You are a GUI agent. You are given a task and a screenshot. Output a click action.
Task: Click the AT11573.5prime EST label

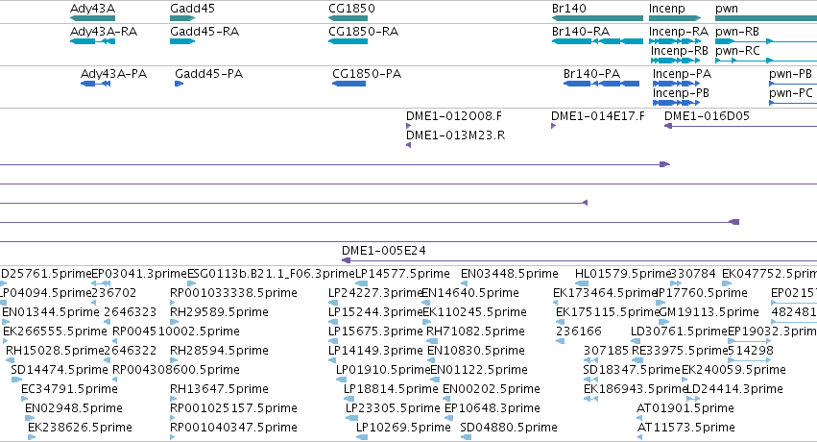pos(686,428)
